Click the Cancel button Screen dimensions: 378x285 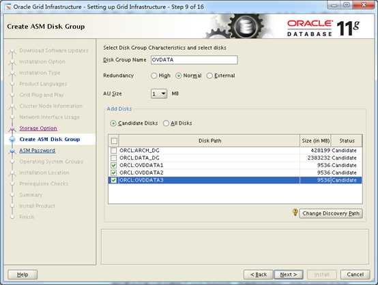point(355,274)
